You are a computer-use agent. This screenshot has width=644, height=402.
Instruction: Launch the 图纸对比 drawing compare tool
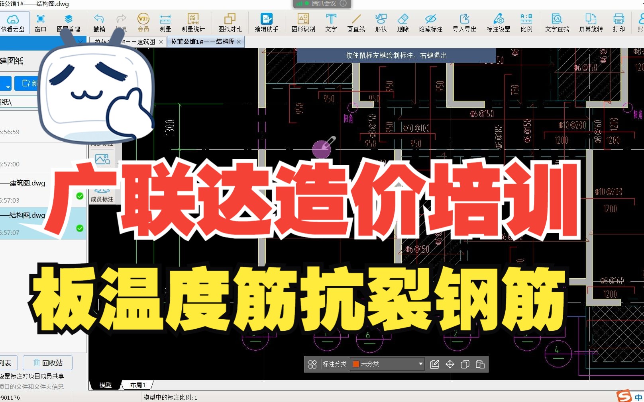[x=230, y=23]
